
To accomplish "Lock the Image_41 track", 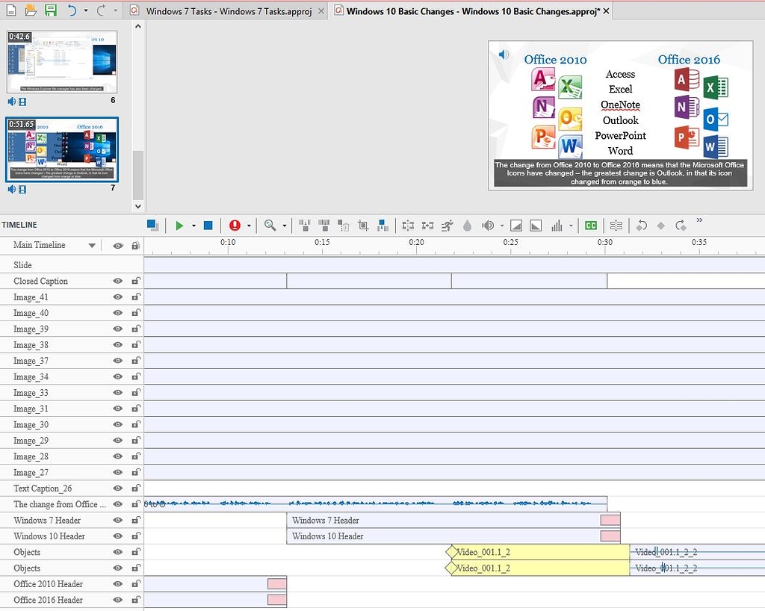I will 135,297.
